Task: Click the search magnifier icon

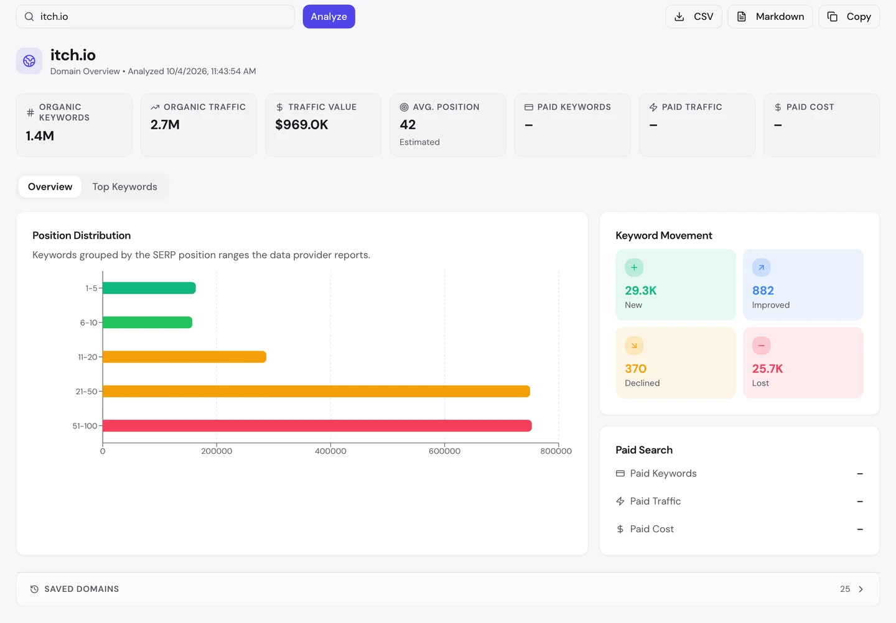Action: pos(29,17)
